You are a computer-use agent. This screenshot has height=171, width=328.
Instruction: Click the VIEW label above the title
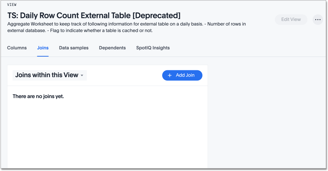(x=12, y=5)
